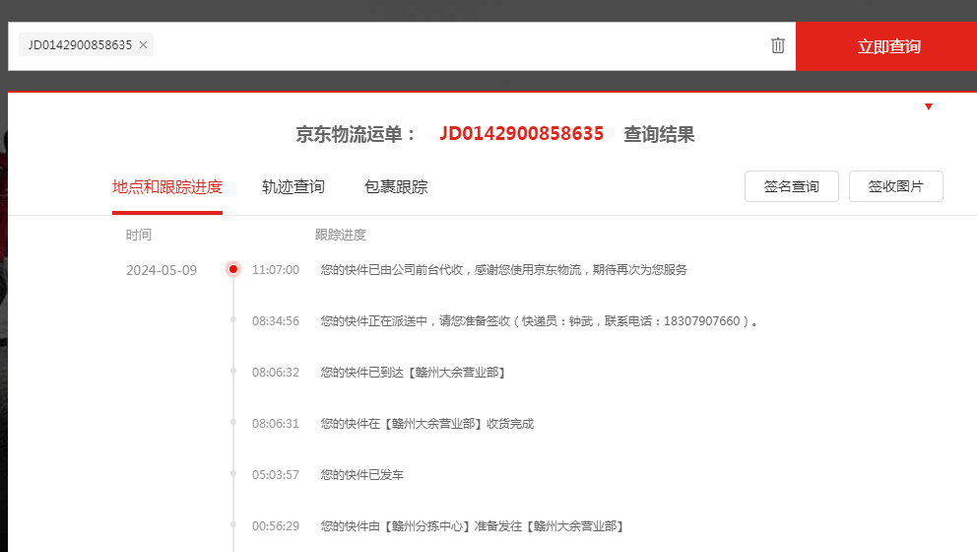The image size is (977, 552).
Task: Switch to the 轨迹查询 tab
Action: tap(293, 187)
